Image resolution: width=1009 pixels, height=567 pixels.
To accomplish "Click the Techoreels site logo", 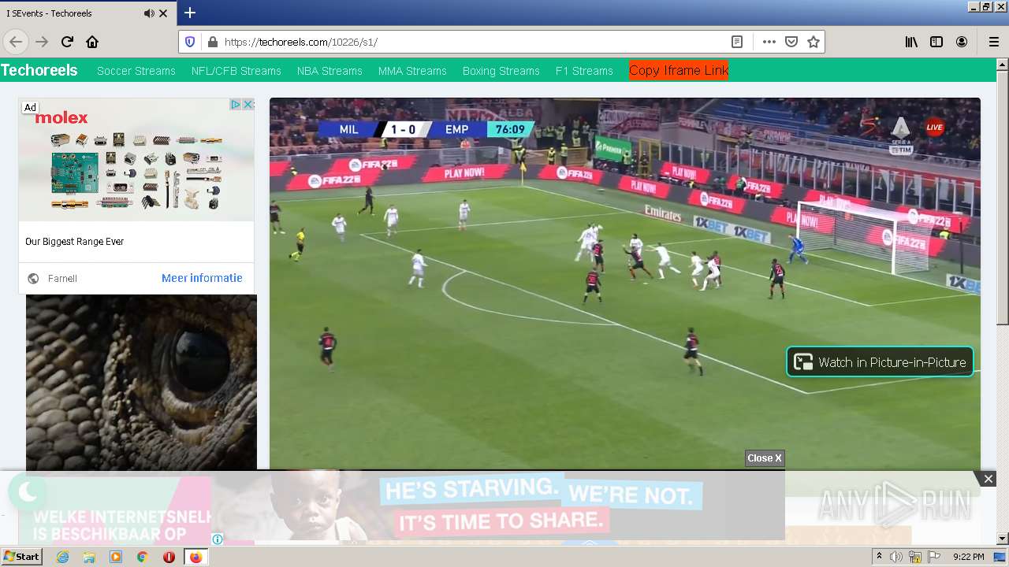I will tap(39, 70).
